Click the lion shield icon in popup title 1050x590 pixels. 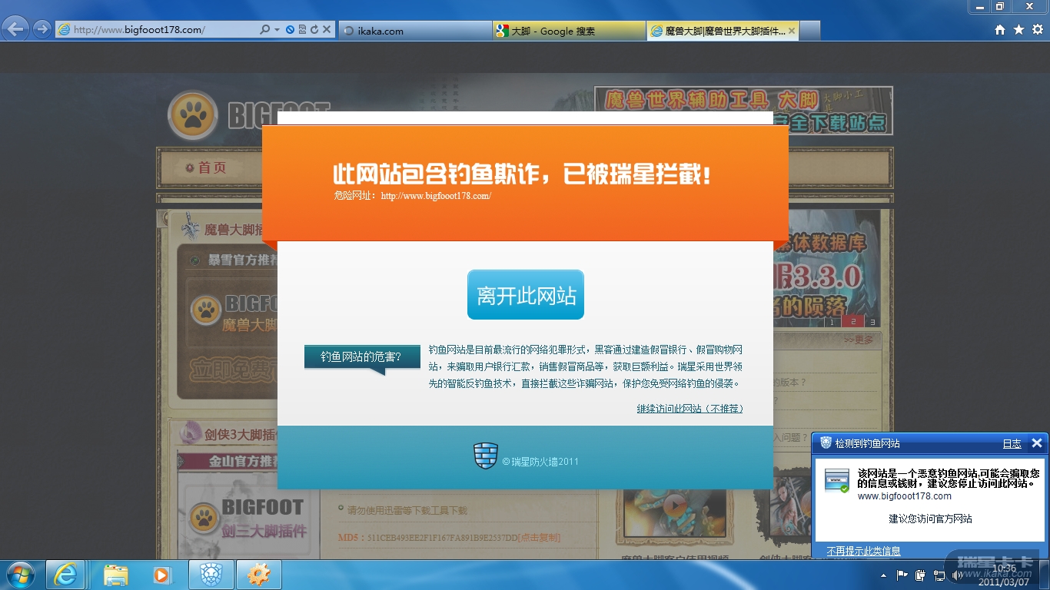coord(826,442)
